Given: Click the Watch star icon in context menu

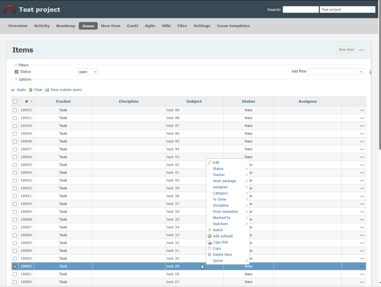Looking at the screenshot, I should coord(210,230).
